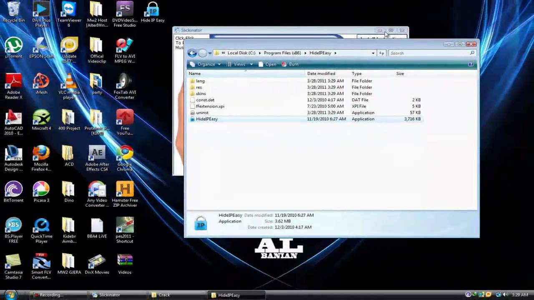Open Adobe Reader X desktop icon
Viewport: 534px width, 300px height.
point(13,87)
